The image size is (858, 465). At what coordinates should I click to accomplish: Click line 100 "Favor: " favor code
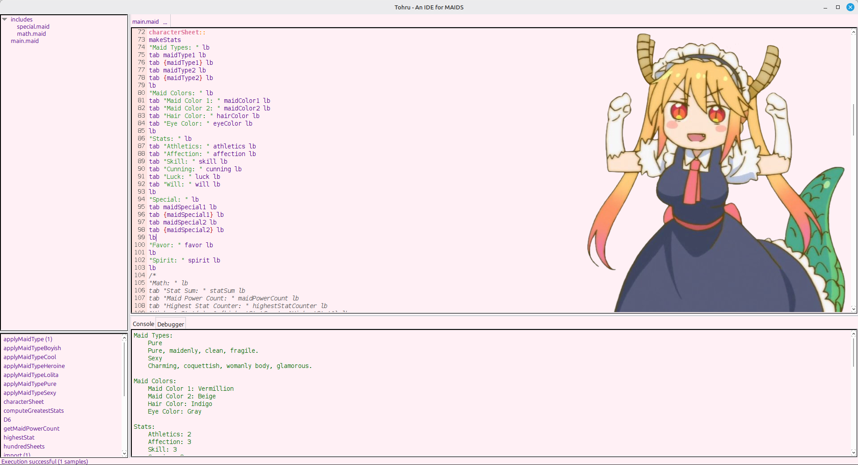(181, 245)
